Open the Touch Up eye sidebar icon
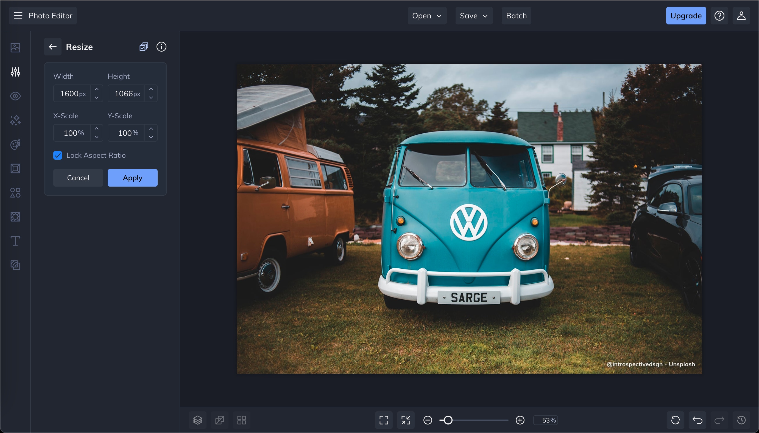759x433 pixels. pyautogui.click(x=15, y=96)
